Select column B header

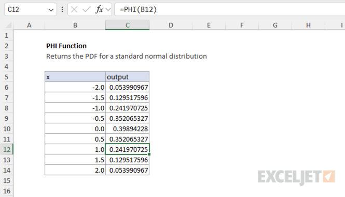tap(75, 25)
